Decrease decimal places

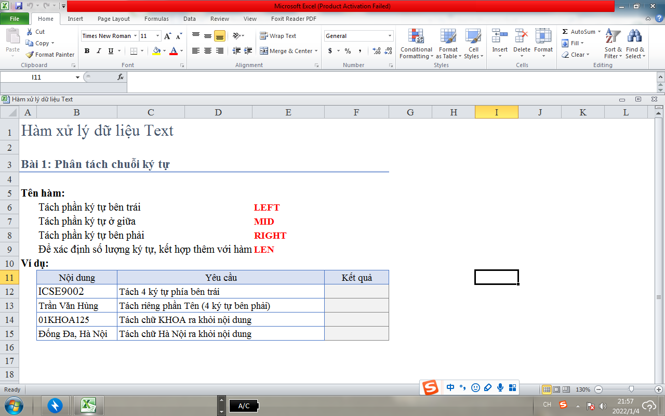[388, 51]
